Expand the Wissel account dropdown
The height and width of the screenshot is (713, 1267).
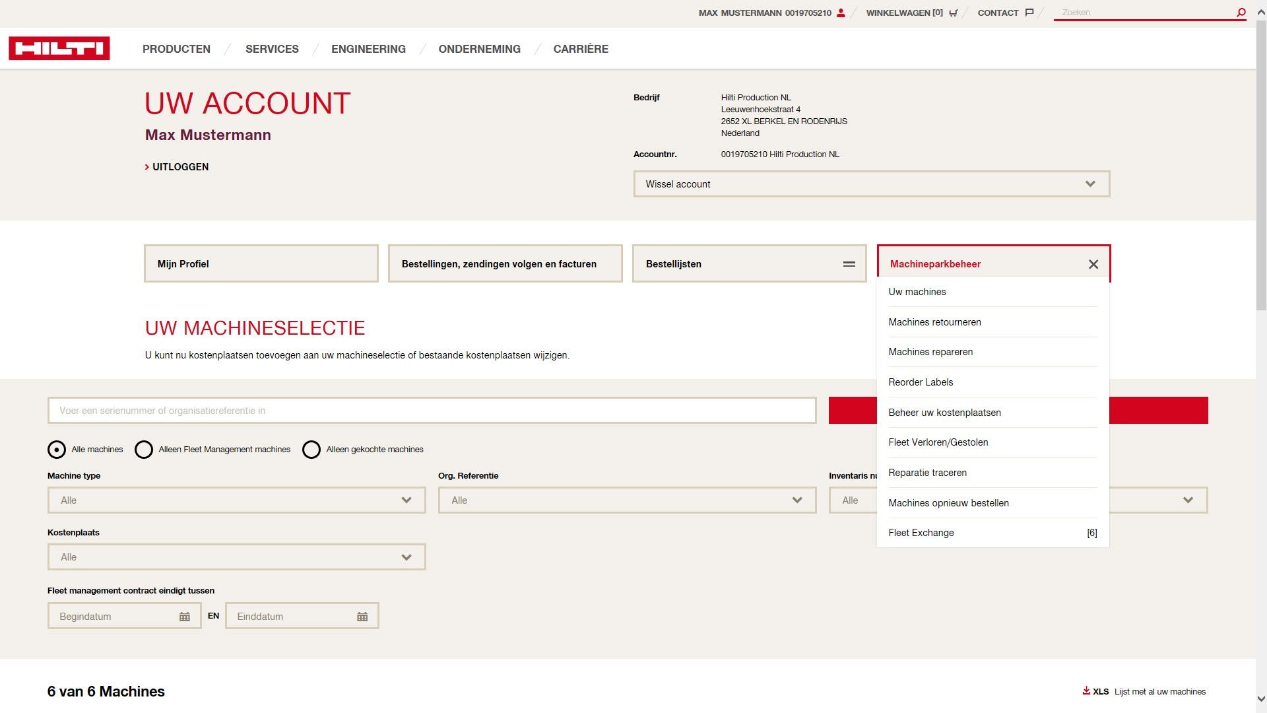pos(872,184)
